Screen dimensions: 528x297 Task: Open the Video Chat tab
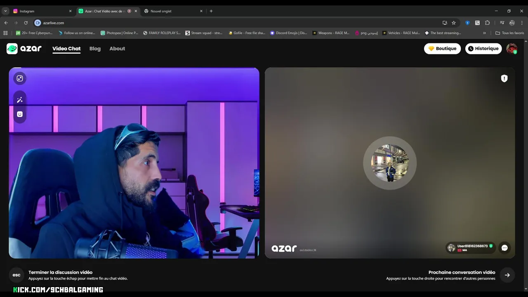[66, 49]
